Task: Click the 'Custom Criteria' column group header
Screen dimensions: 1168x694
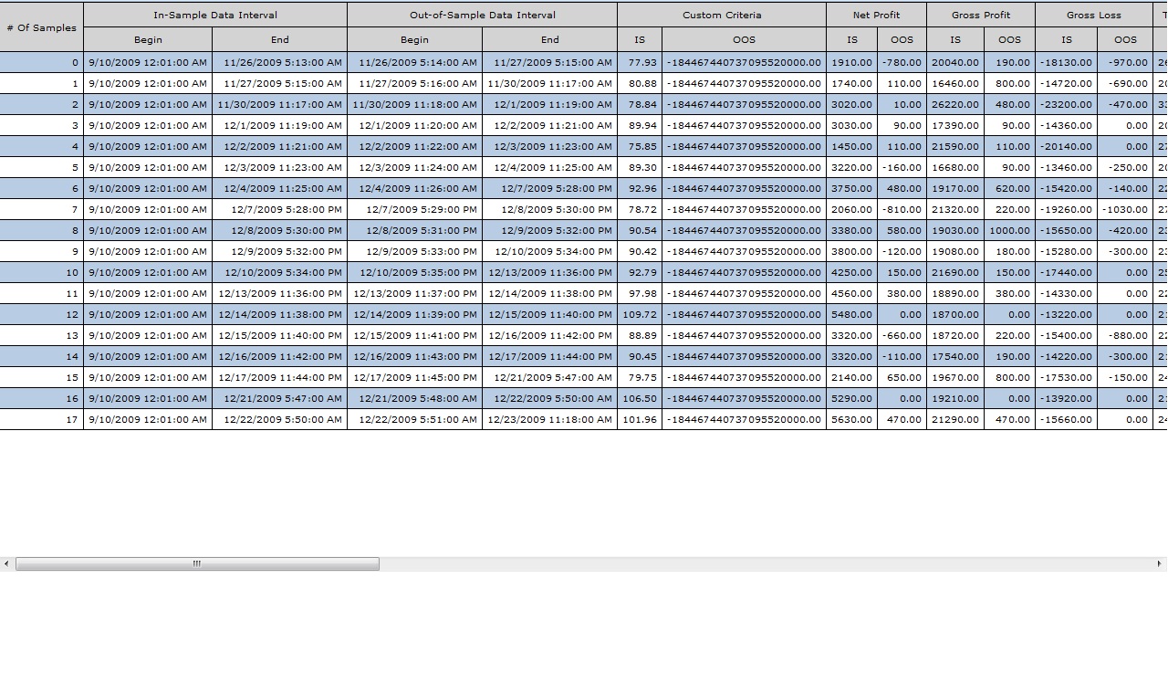Action: [722, 15]
